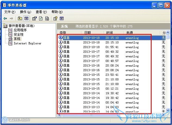This screenshot has height=125, width=172.
Task: Click time 00:12:21 in the event list
Action: tap(112, 89)
